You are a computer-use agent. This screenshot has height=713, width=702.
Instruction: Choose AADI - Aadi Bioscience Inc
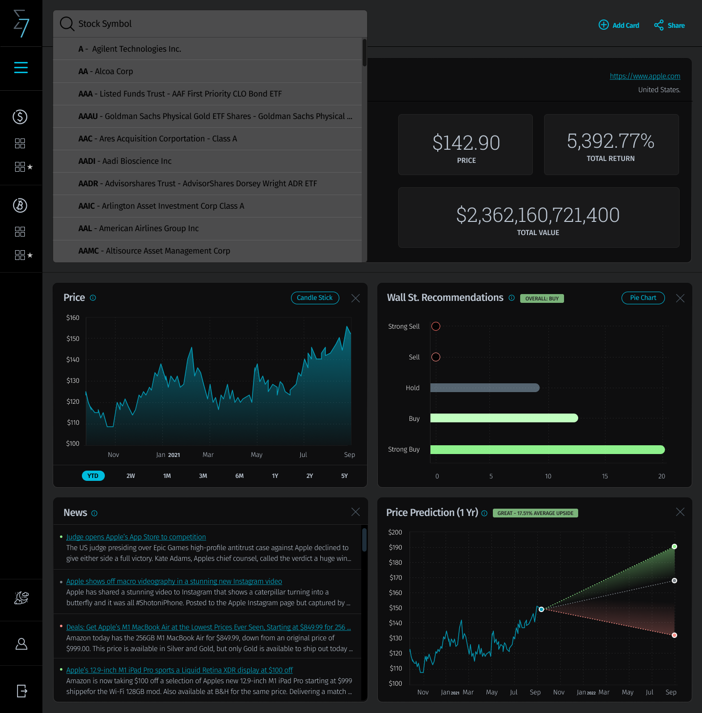click(x=207, y=161)
